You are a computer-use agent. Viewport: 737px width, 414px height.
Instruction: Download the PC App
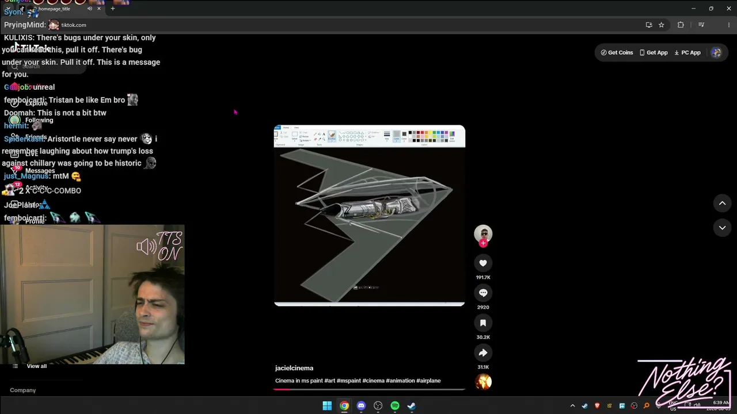click(687, 52)
